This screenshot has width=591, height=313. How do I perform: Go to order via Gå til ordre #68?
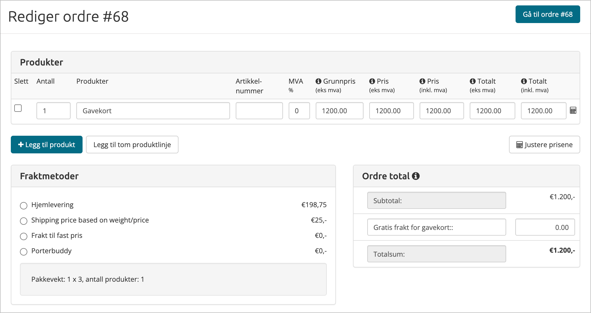pyautogui.click(x=547, y=14)
